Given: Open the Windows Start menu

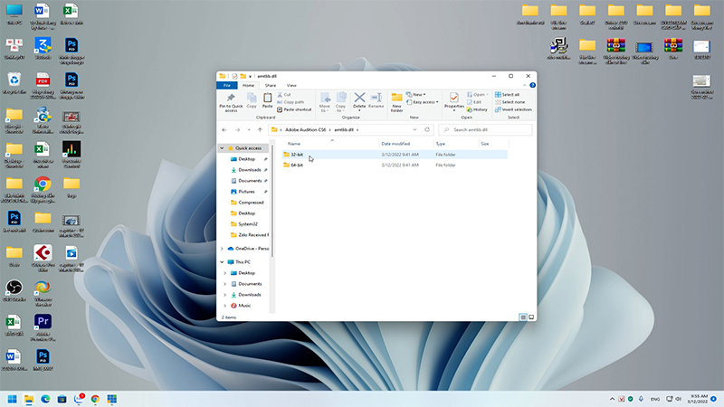Looking at the screenshot, I should coord(13,398).
